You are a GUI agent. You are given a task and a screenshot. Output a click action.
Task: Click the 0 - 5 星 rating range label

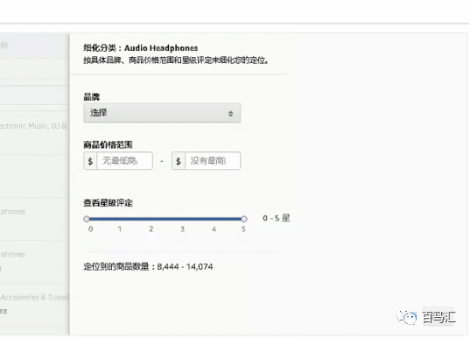pos(276,218)
